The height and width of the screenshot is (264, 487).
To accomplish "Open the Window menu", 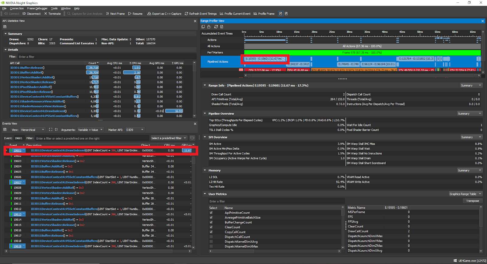I will 66,9.
